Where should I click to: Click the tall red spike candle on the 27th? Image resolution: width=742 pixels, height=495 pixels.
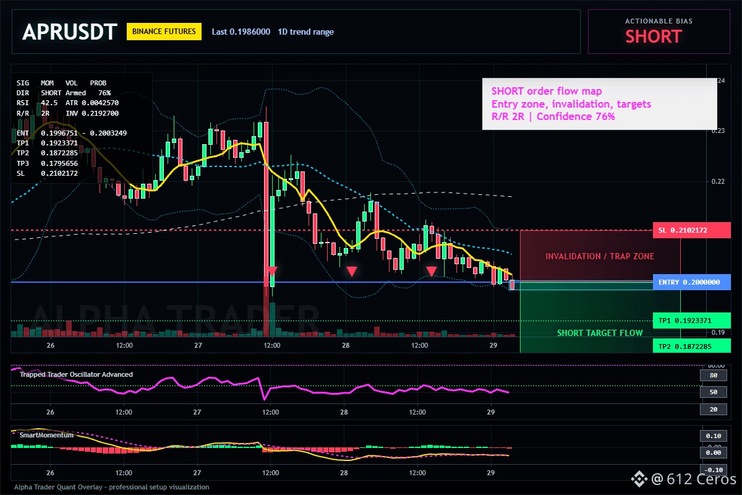267,204
